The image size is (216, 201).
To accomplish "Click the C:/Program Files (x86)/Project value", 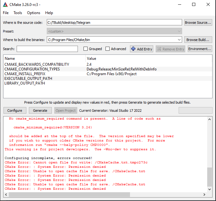I will coord(111,74).
